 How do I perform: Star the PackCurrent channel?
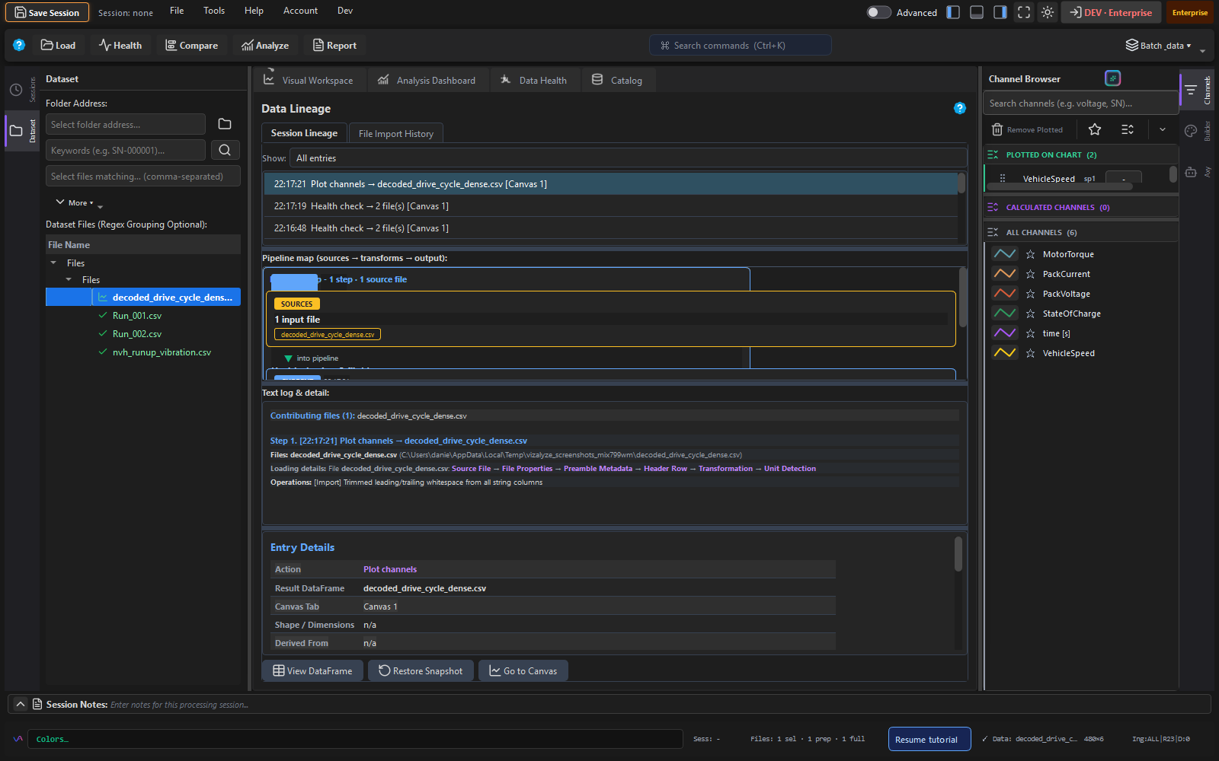[1030, 274]
